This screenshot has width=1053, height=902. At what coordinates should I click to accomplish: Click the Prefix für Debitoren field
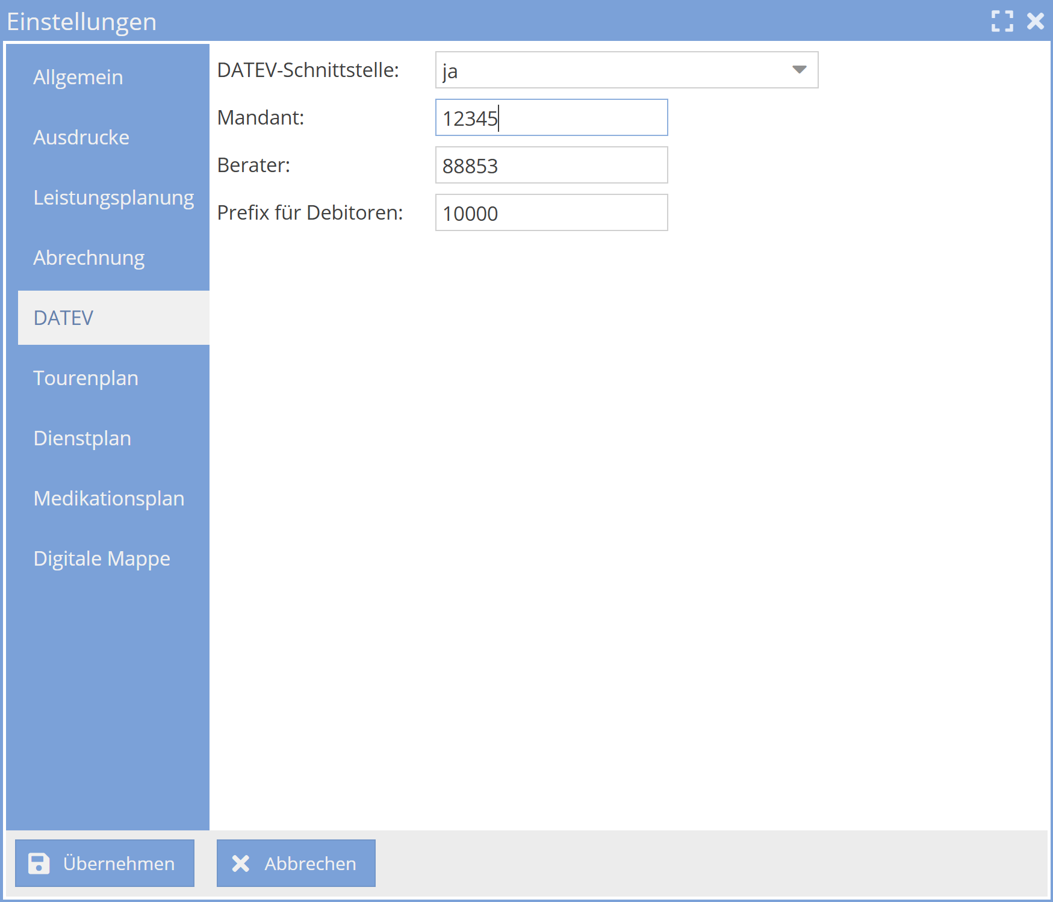(551, 212)
